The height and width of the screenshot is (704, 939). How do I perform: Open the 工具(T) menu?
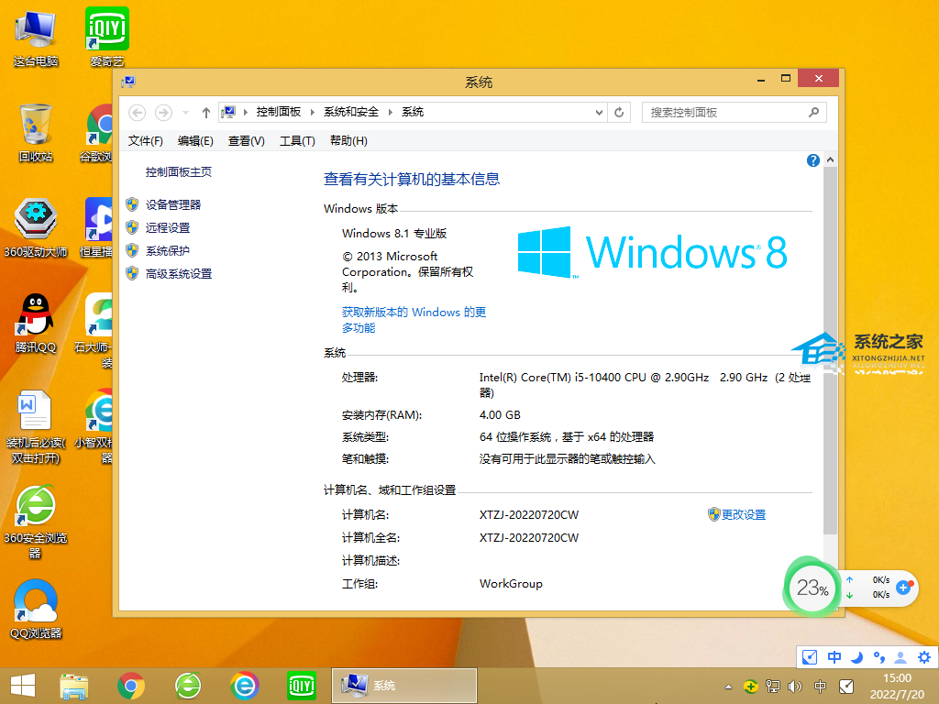point(297,140)
